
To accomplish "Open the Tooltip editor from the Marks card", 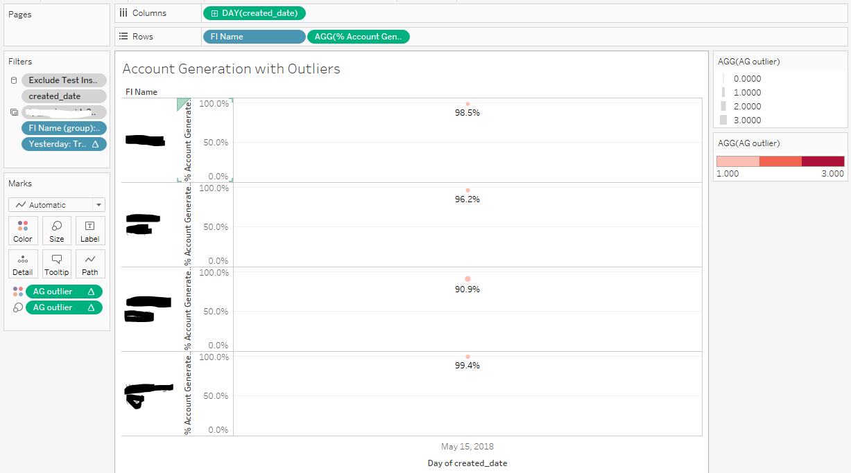I will tap(56, 264).
